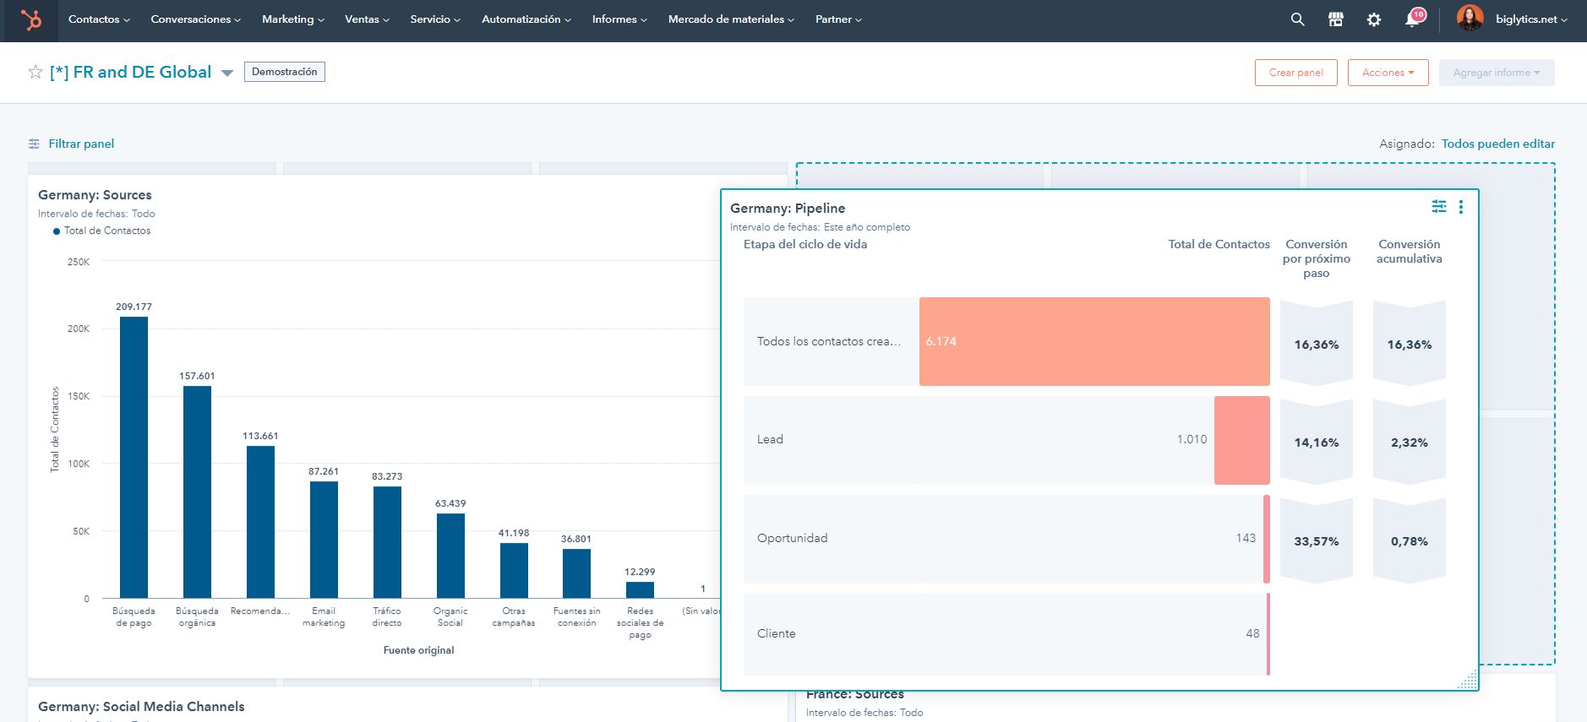Open dashboard switcher arrow next to title

227,73
